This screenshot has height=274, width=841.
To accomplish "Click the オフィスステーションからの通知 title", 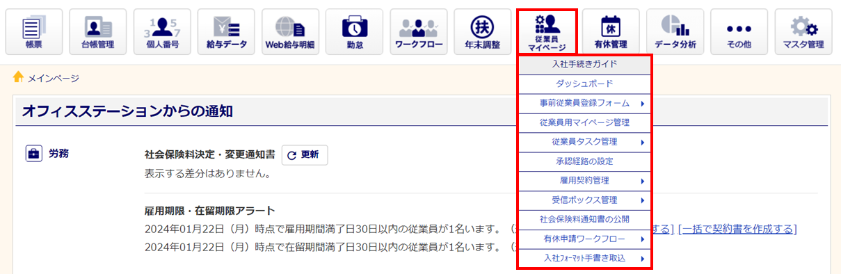I will 127,111.
